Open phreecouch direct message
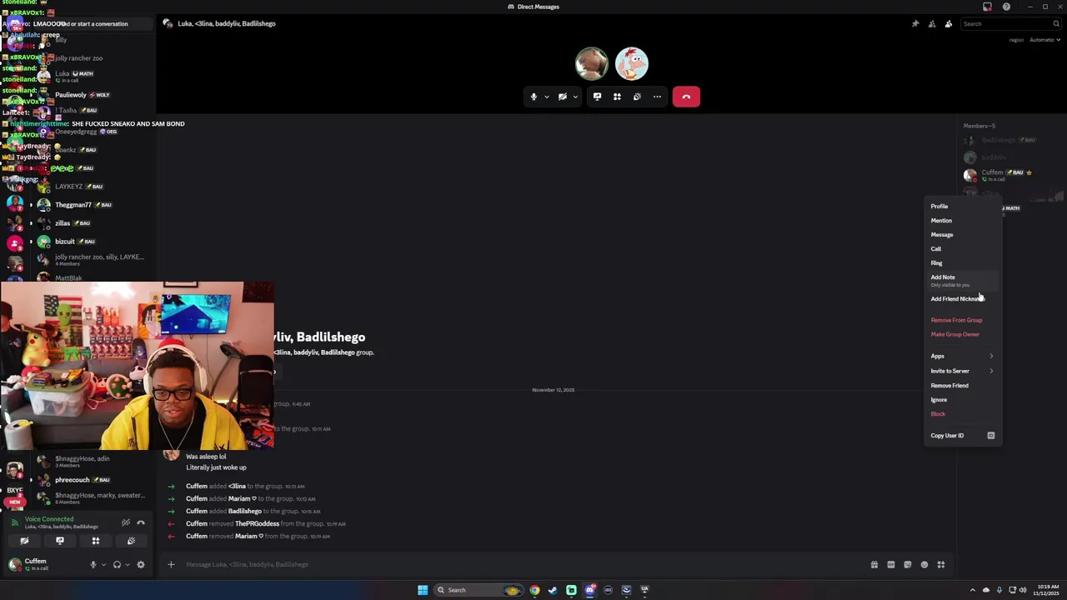This screenshot has width=1067, height=600. [92, 480]
